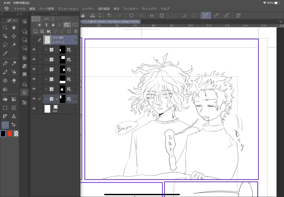Select the Pen tool
This screenshot has height=197, width=284.
click(x=5, y=63)
